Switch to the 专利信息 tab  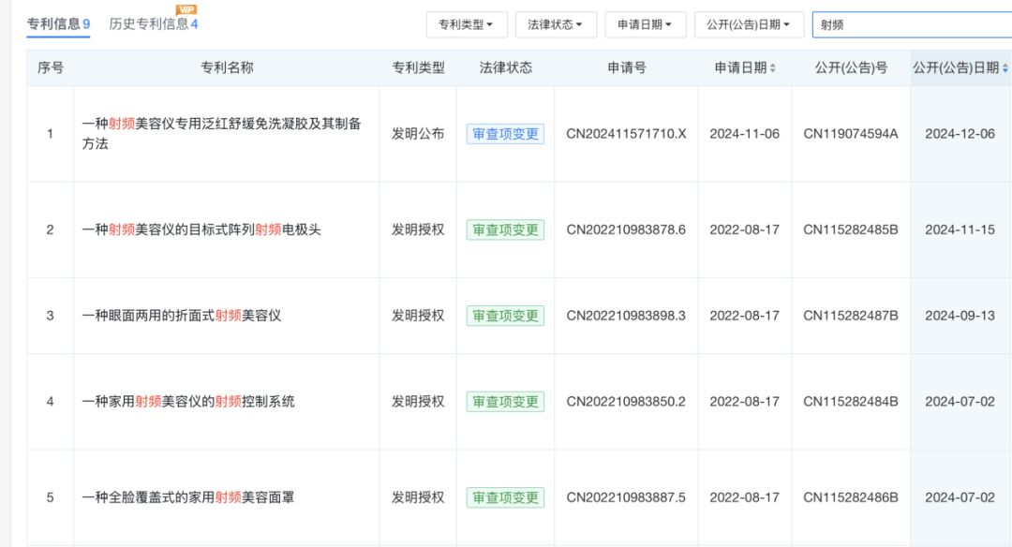pos(58,23)
